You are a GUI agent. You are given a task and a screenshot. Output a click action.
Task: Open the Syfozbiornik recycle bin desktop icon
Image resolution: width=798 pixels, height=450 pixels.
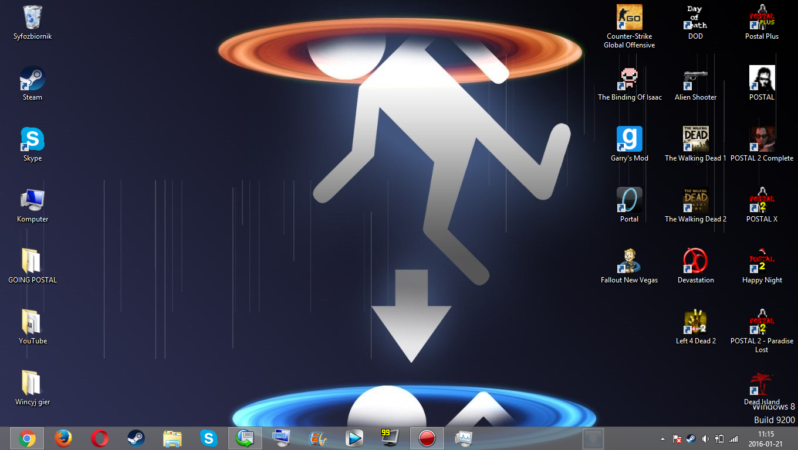(x=32, y=22)
